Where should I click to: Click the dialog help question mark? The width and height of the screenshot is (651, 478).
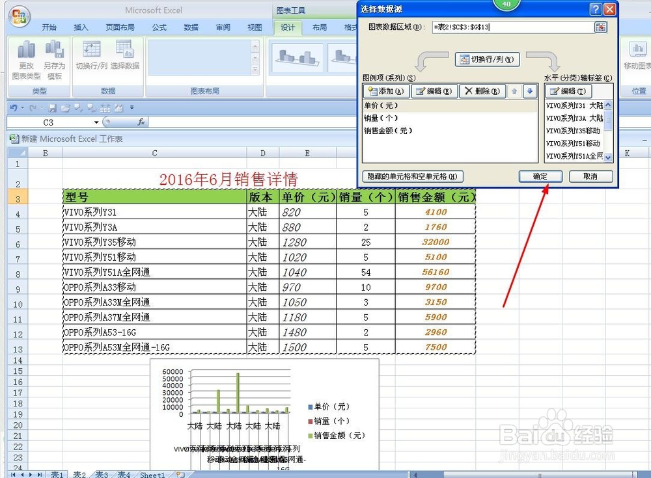pos(596,9)
